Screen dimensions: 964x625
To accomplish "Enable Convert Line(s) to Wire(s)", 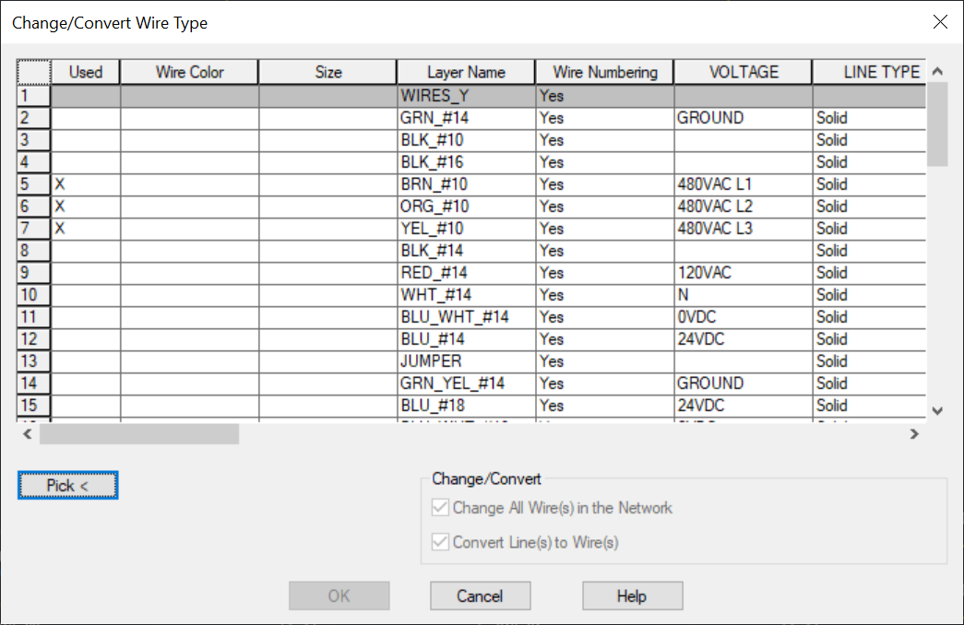I will 440,542.
